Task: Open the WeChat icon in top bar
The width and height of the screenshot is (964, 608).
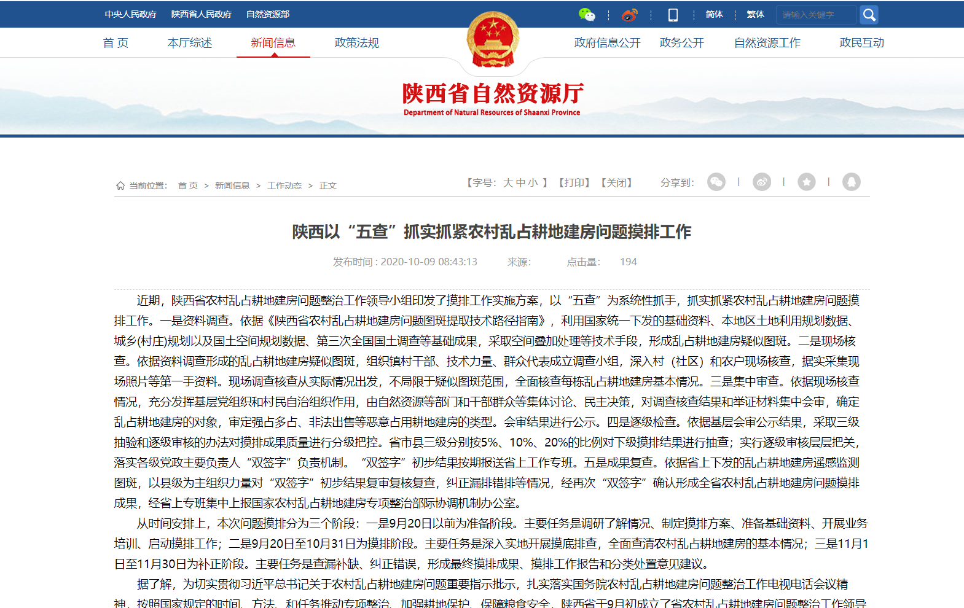Action: point(587,15)
